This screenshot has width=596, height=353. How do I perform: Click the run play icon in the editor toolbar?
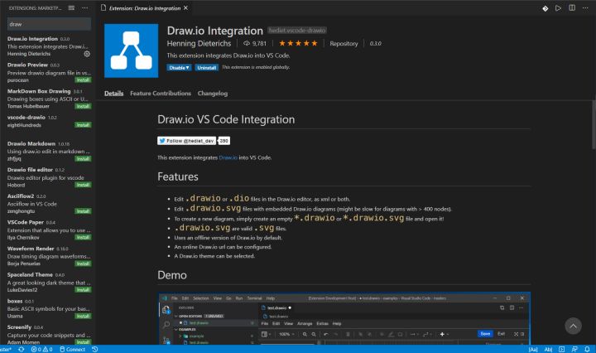(558, 8)
